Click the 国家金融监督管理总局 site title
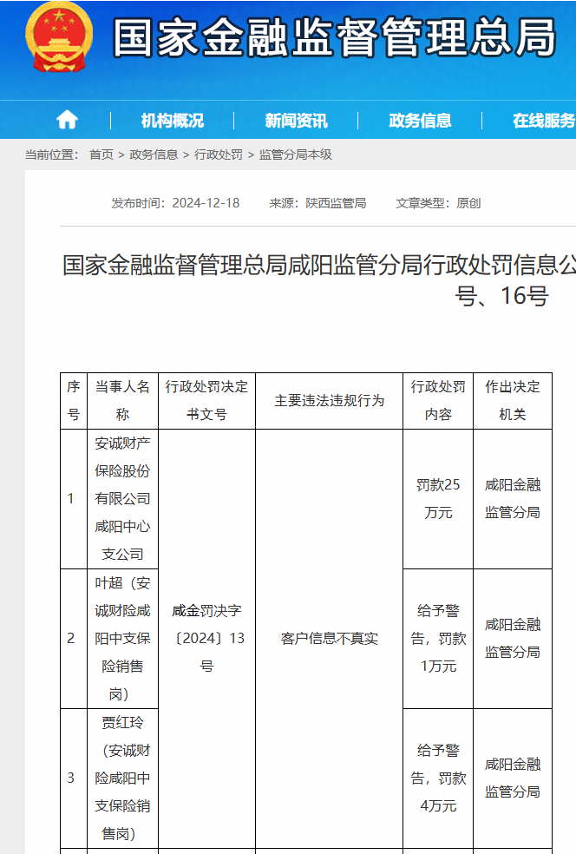This screenshot has height=854, width=576. click(334, 37)
